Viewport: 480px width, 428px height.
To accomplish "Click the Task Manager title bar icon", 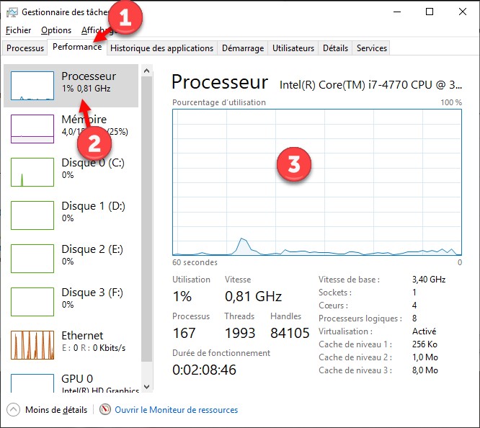I will (x=12, y=12).
